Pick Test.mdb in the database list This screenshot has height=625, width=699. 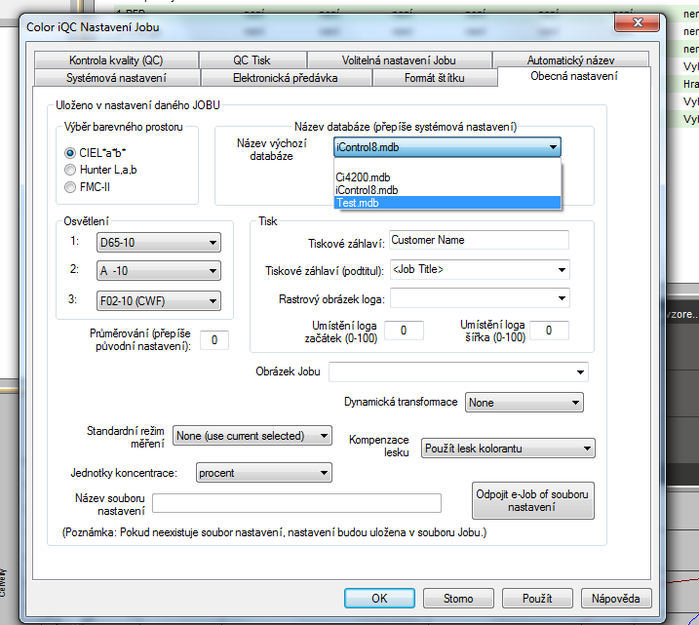pyautogui.click(x=447, y=203)
